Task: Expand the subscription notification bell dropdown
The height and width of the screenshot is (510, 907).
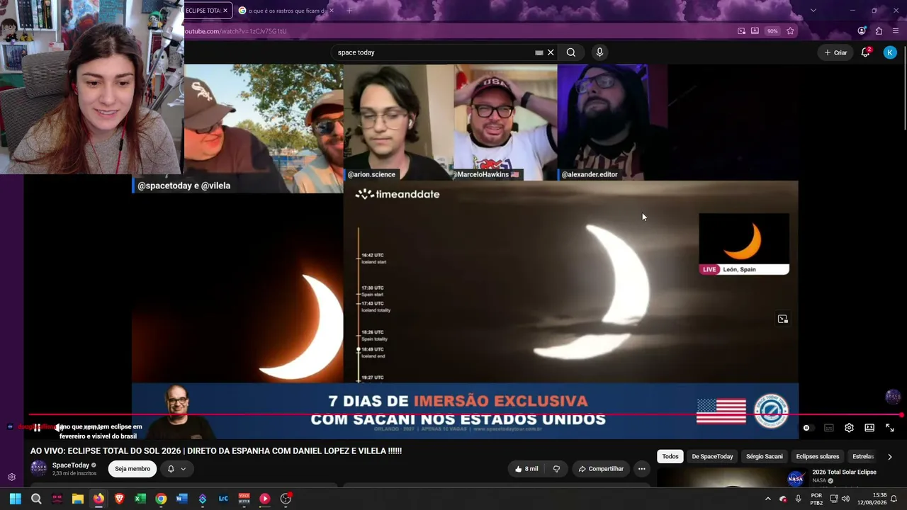Action: pos(176,469)
